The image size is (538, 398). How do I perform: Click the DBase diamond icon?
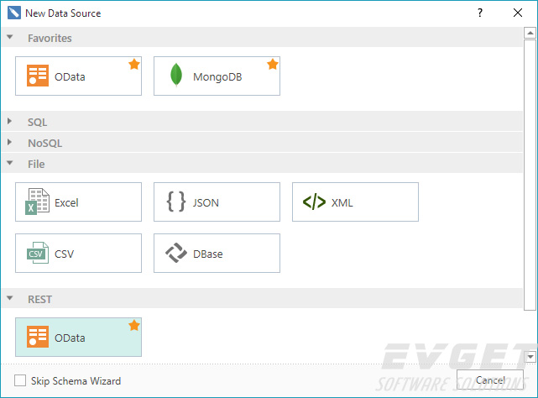(176, 253)
